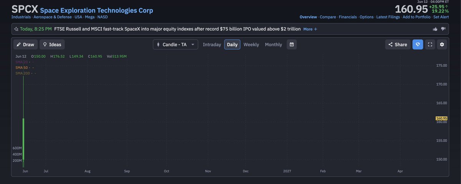Open chart settings gear
The height and width of the screenshot is (184, 461).
tap(442, 44)
